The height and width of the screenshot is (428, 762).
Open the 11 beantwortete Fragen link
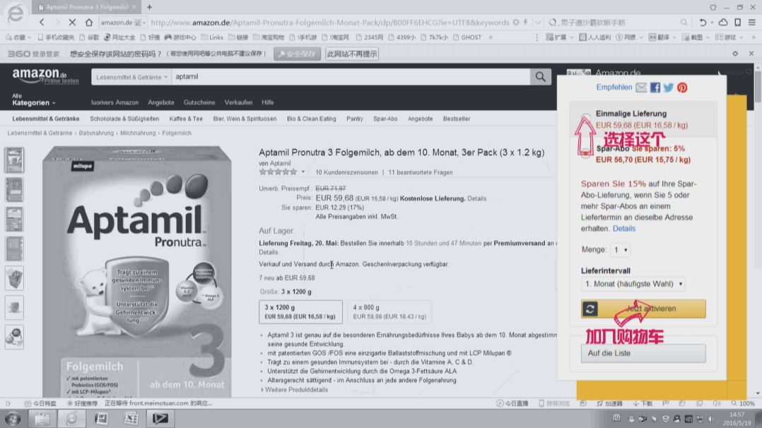coord(421,172)
